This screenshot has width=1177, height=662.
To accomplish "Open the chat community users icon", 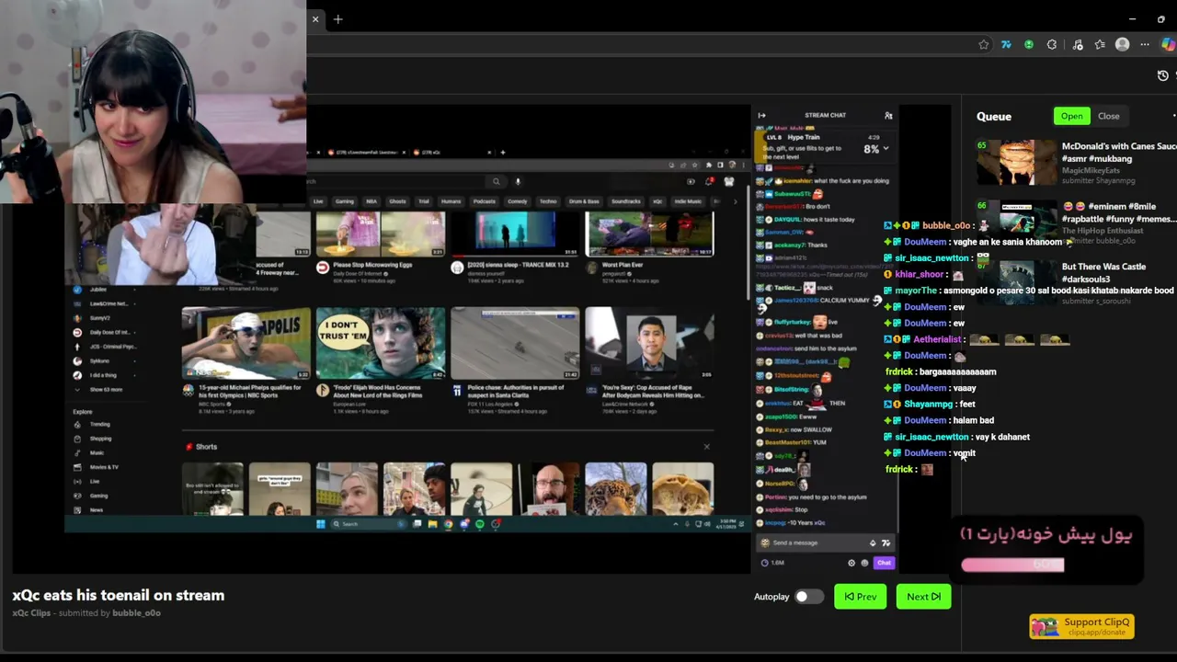I will (x=888, y=115).
